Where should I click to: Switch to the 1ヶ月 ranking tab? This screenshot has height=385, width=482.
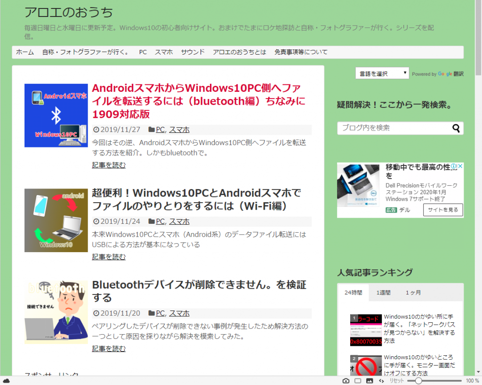(x=413, y=293)
